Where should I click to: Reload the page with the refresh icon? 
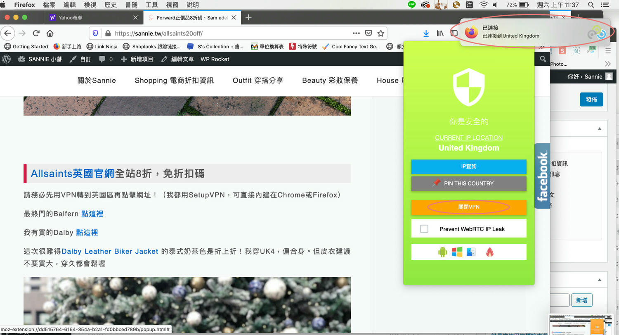pyautogui.click(x=36, y=33)
